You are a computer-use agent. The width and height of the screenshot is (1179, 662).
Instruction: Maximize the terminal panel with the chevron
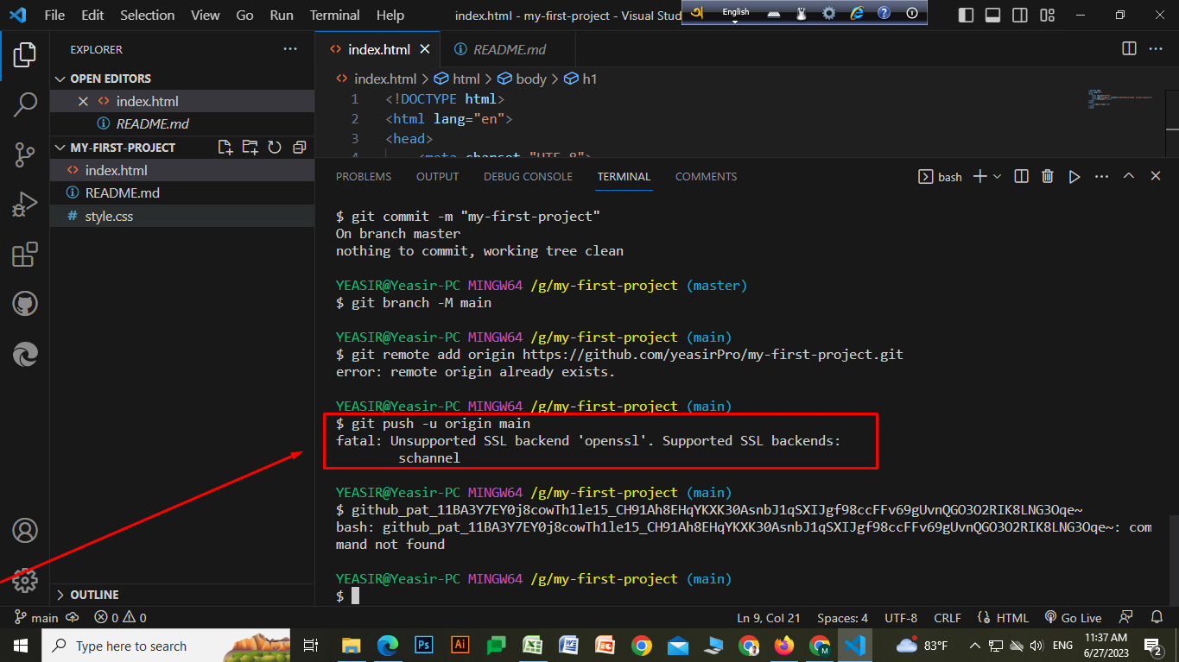coord(1128,176)
